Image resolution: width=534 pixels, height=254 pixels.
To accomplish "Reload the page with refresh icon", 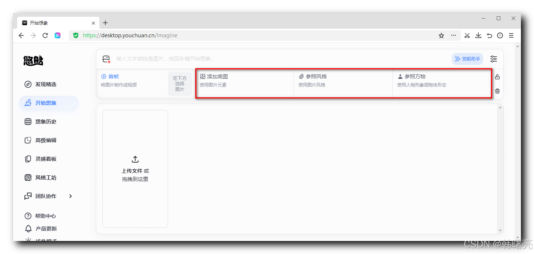I will coord(45,35).
